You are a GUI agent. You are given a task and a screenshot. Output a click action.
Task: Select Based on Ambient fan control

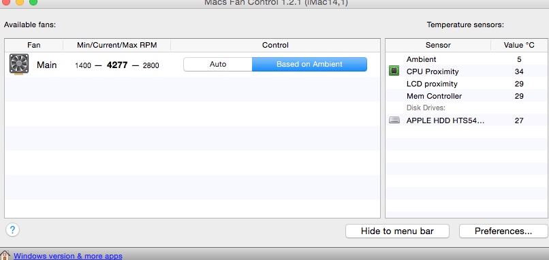[x=309, y=64]
